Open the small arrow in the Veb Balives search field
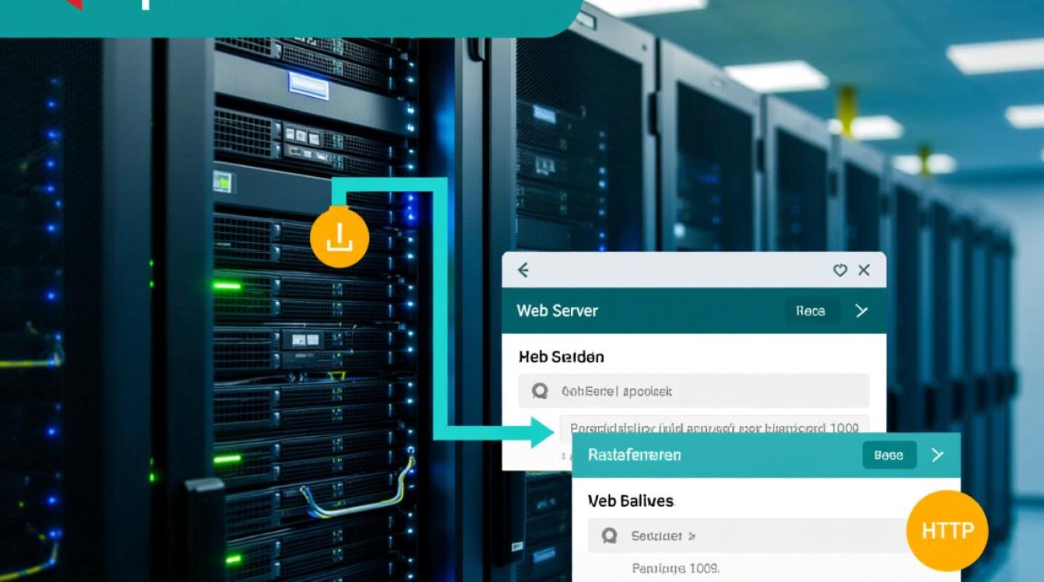The image size is (1044, 582). click(x=692, y=536)
